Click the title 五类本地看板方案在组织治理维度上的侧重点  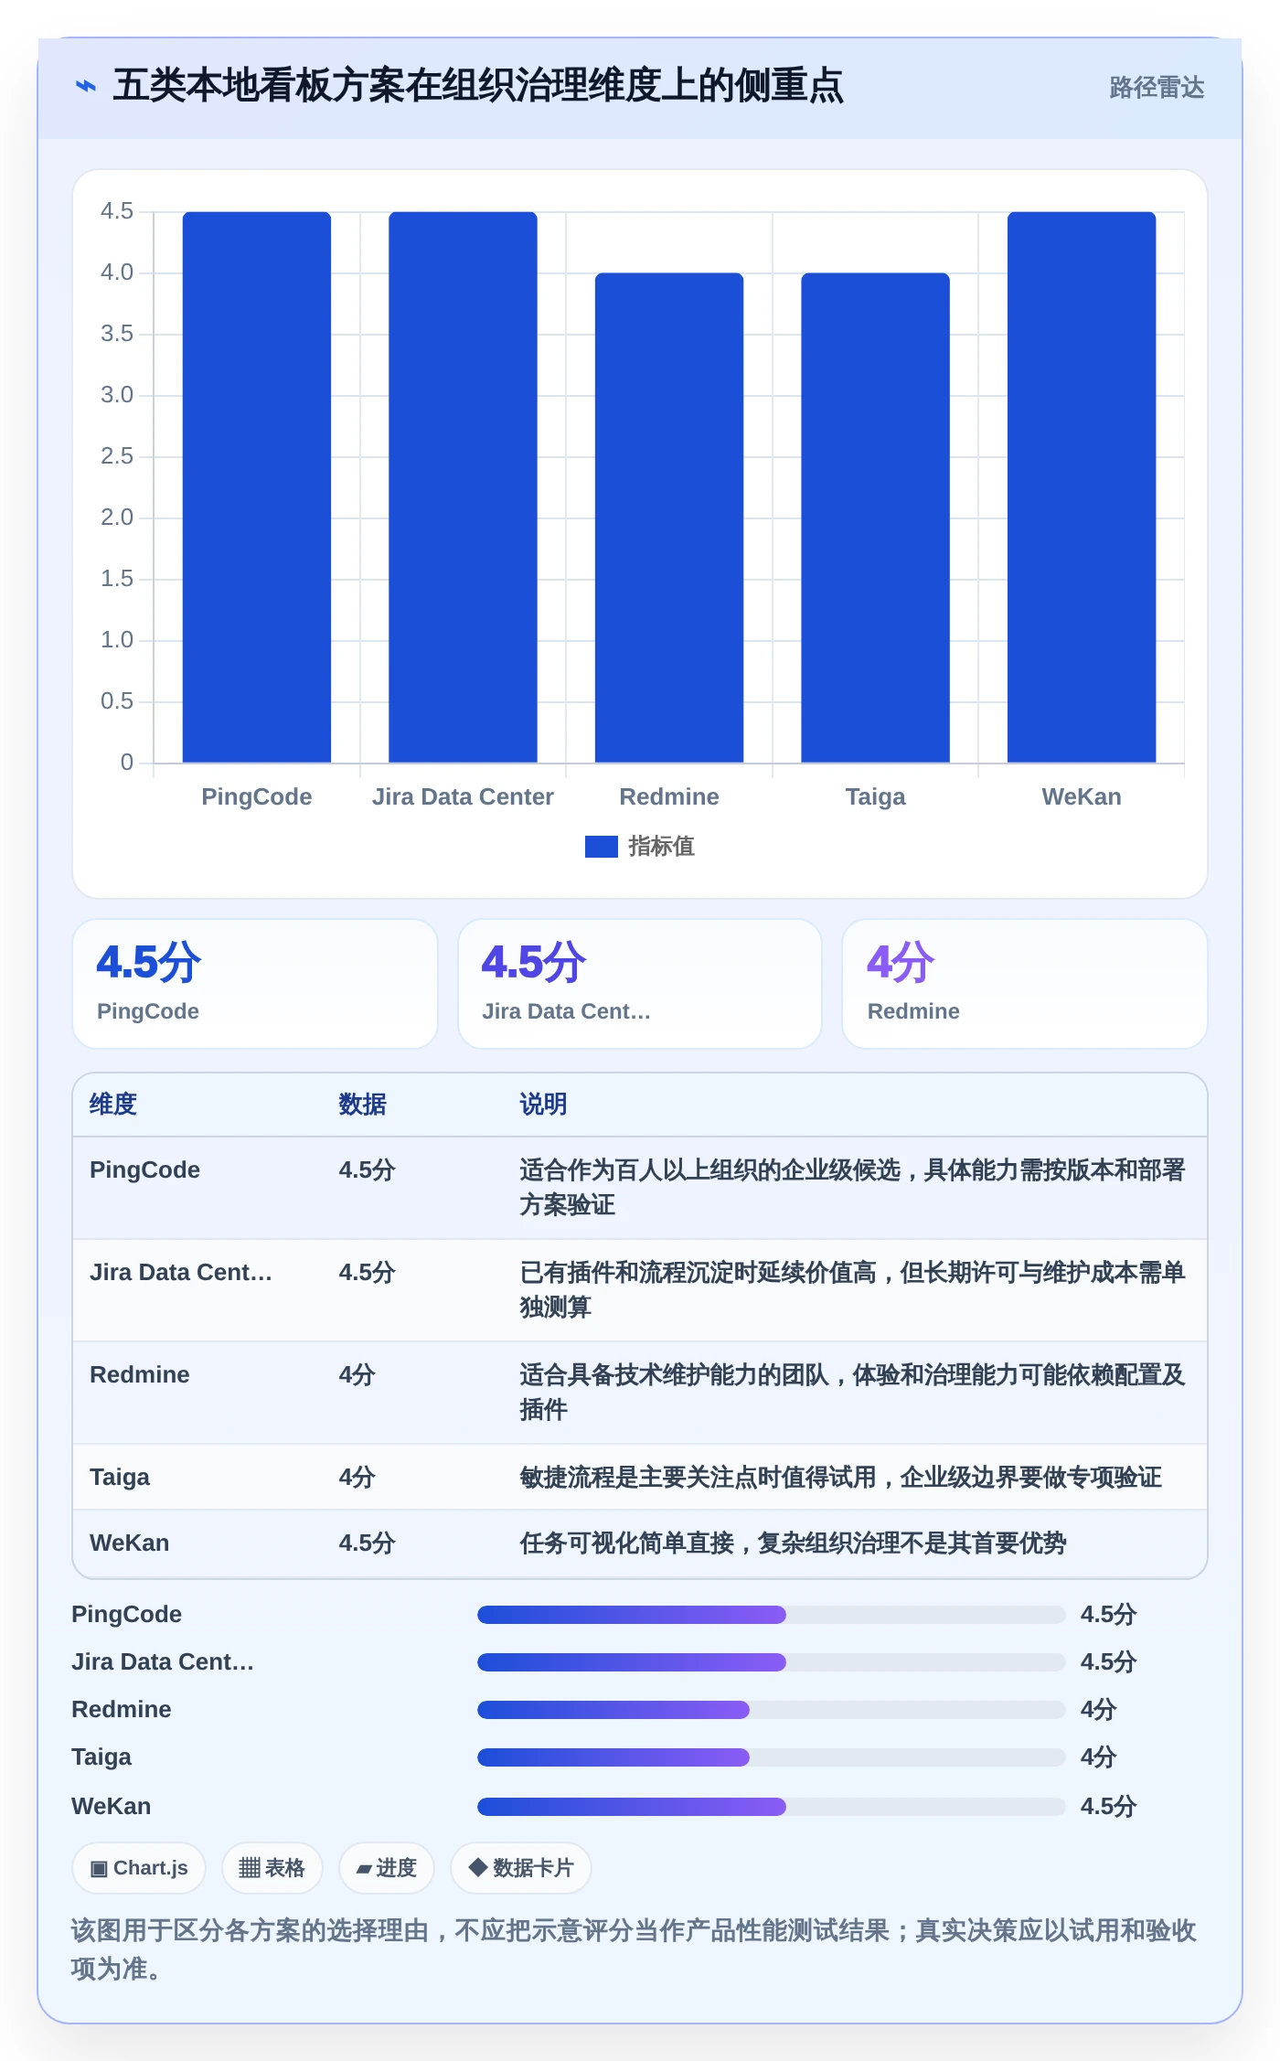478,86
